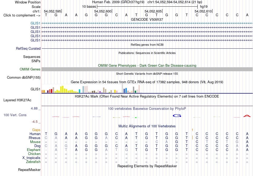The width and height of the screenshot is (253, 176).
Task: Click the gray OMIM Genes item bar
Action: [147, 69]
